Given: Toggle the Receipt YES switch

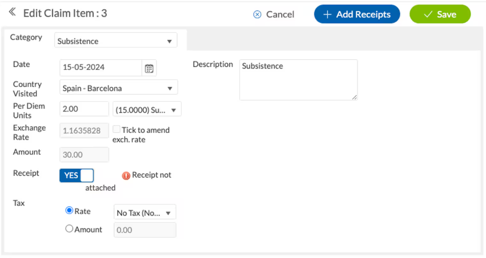Looking at the screenshot, I should 77,175.
